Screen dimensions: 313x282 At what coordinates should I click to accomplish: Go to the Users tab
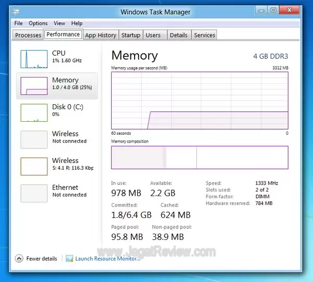click(155, 35)
